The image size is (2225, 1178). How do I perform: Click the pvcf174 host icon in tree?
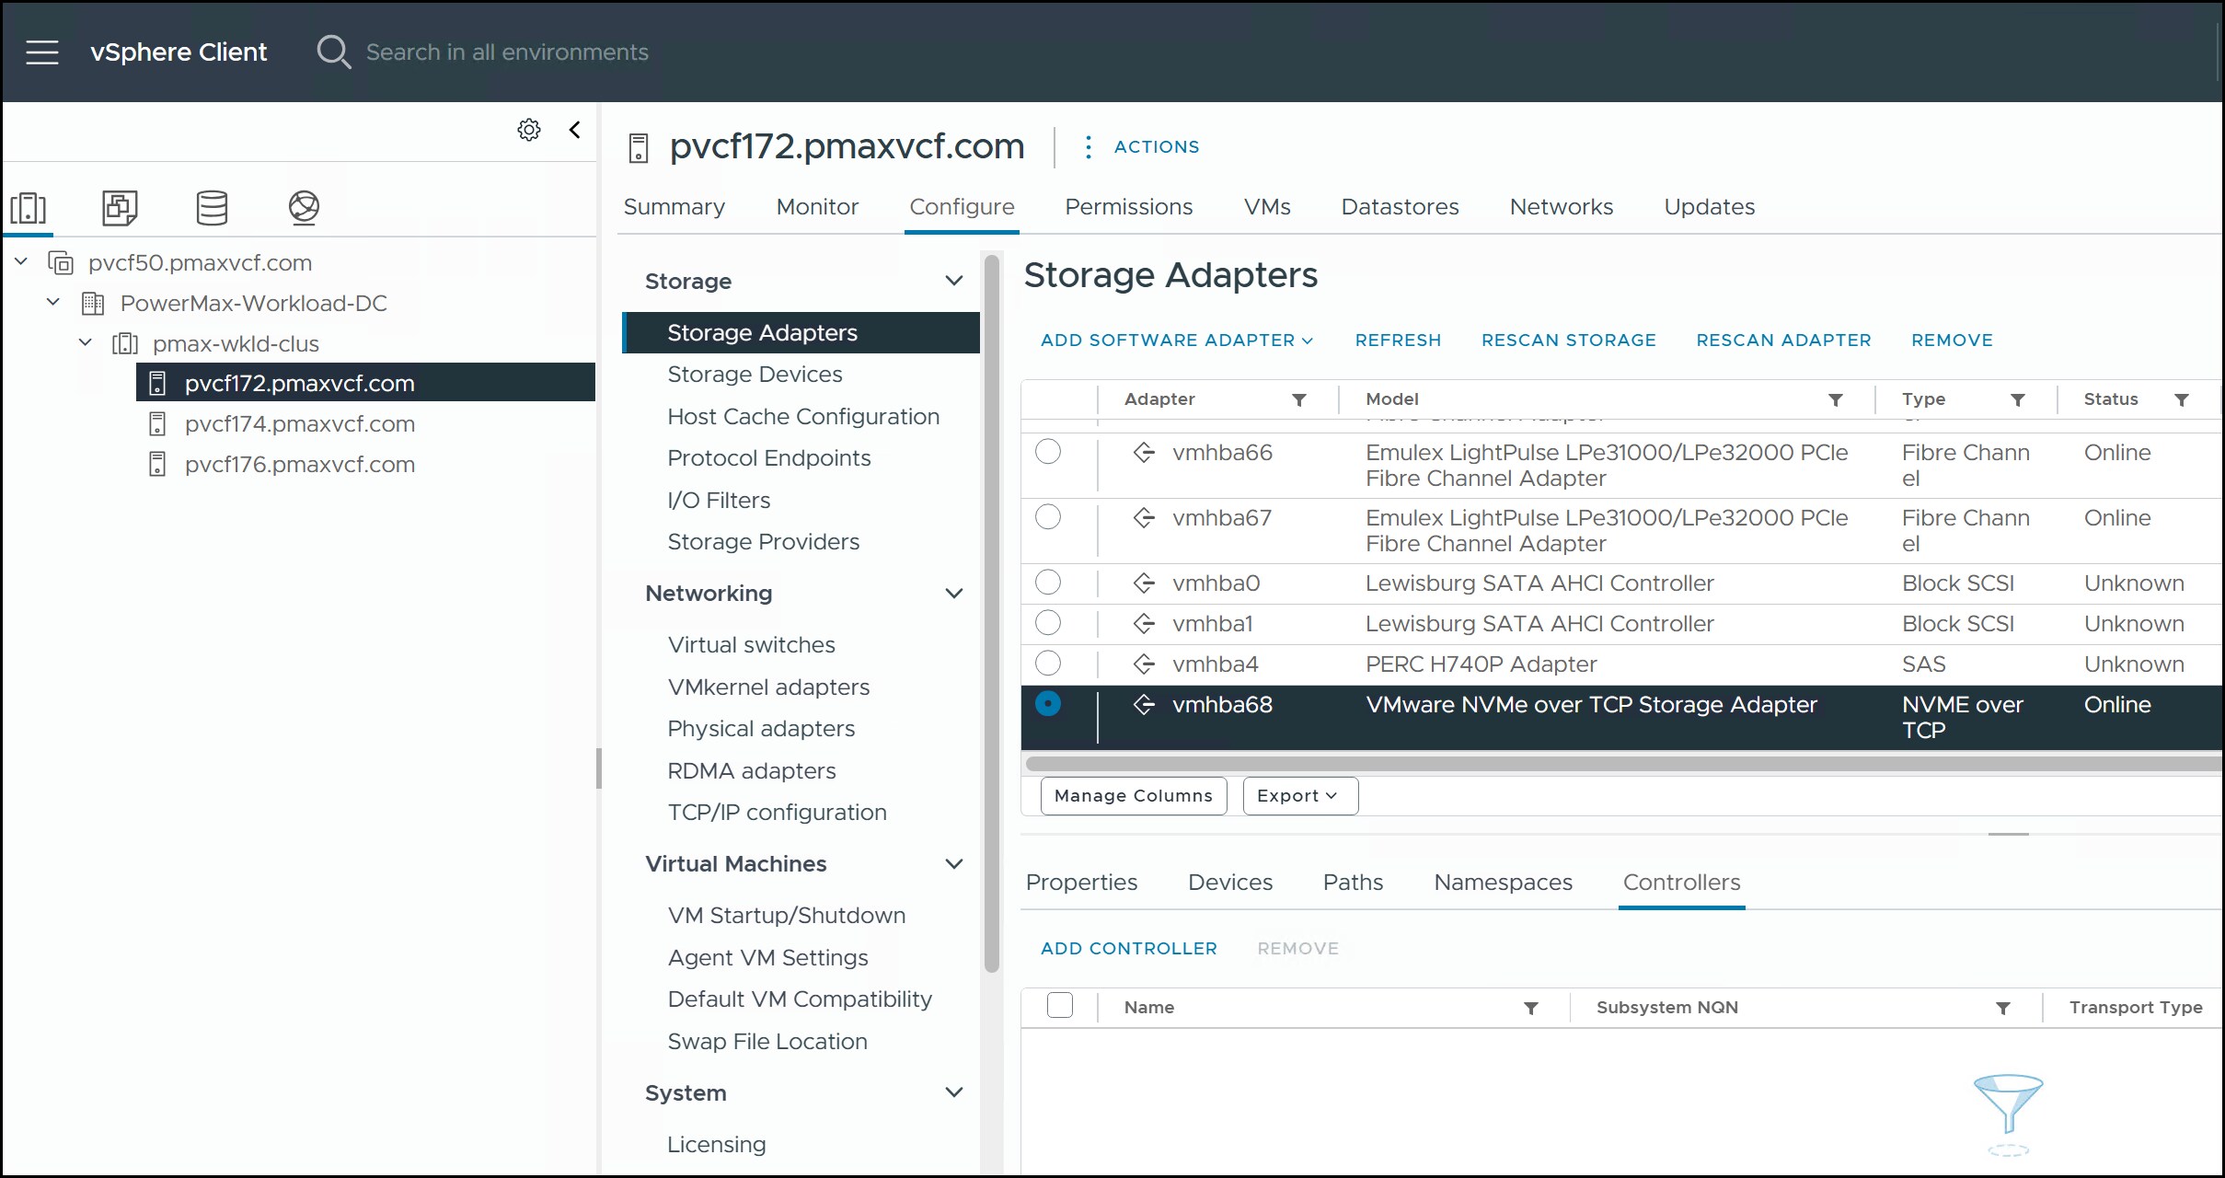pyautogui.click(x=157, y=424)
